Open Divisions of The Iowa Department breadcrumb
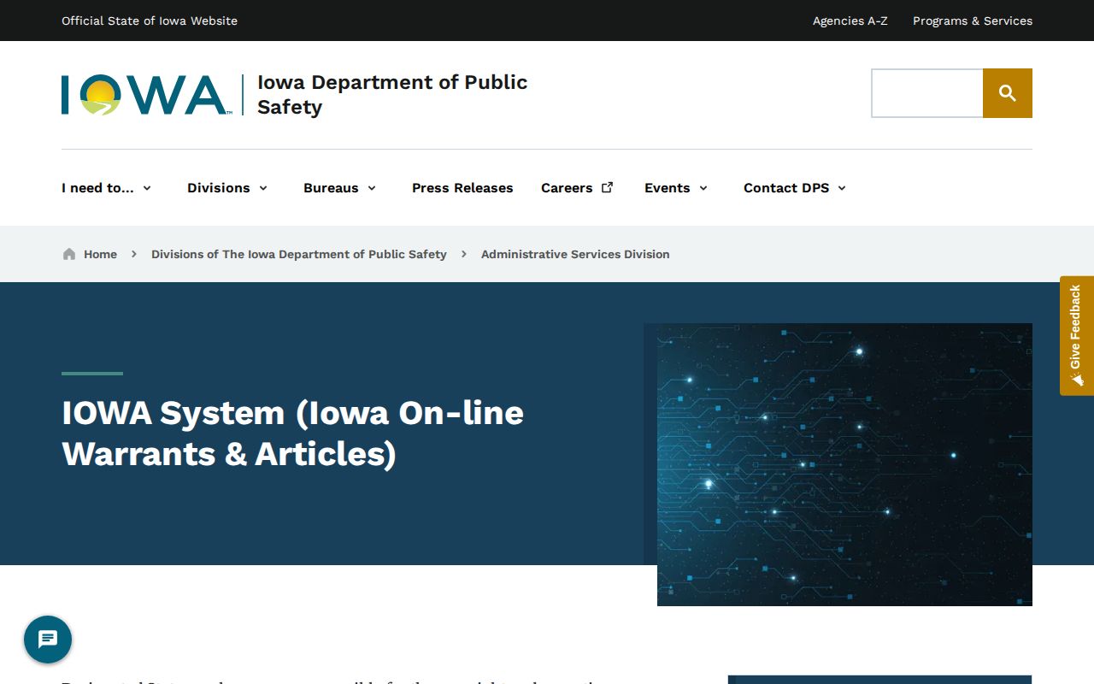 pos(299,254)
